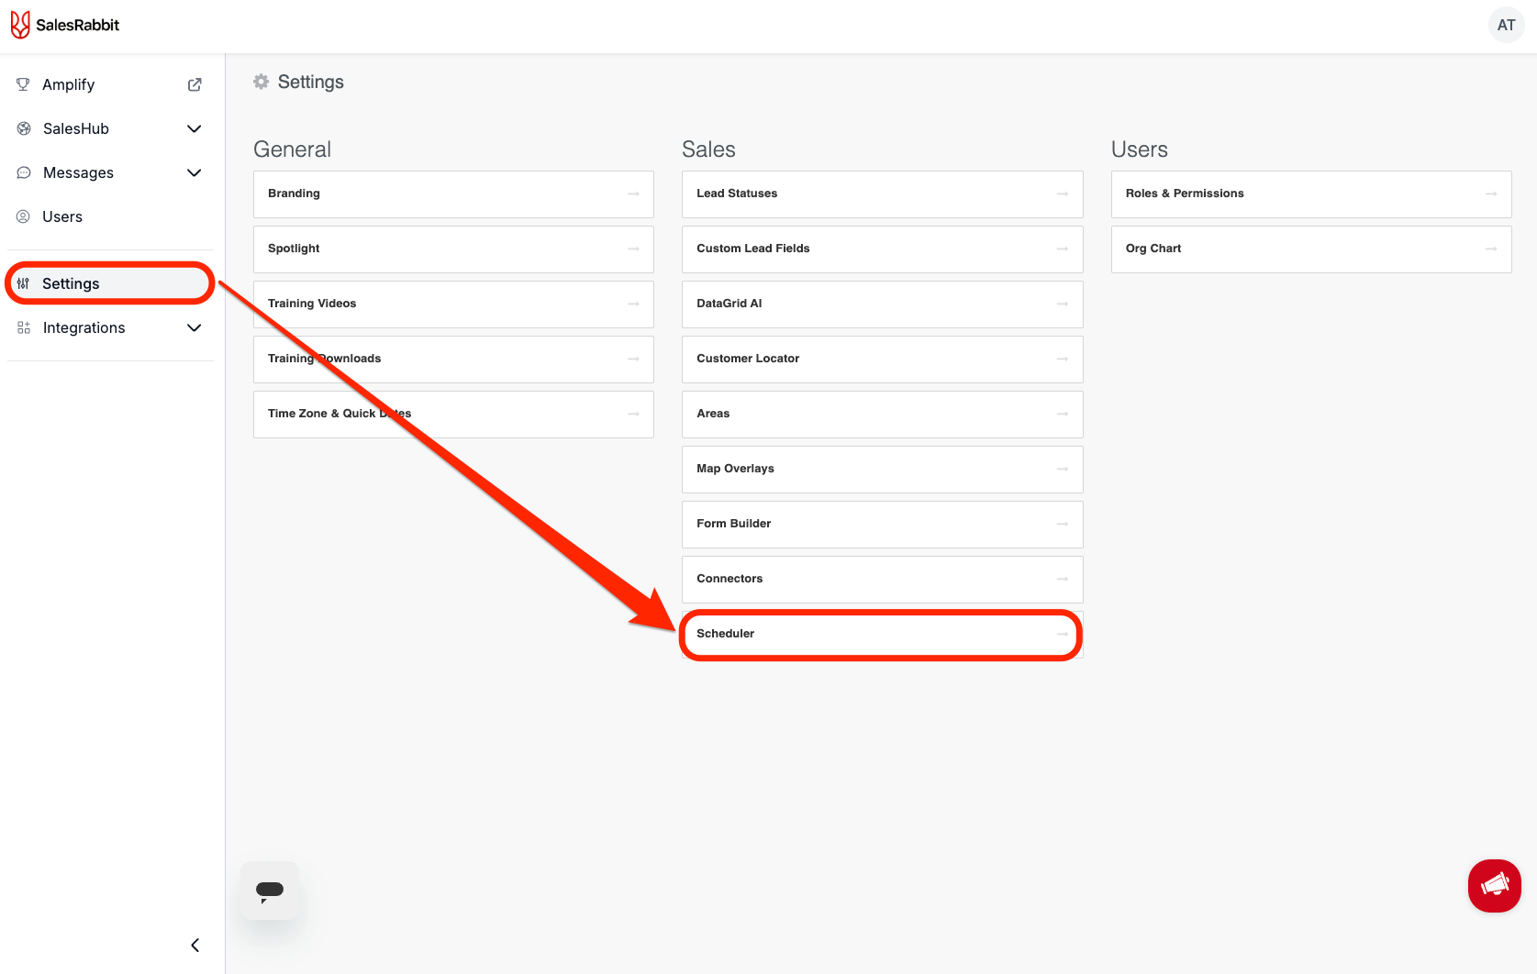The height and width of the screenshot is (974, 1537).
Task: Click the SalesHub globe icon
Action: [24, 128]
